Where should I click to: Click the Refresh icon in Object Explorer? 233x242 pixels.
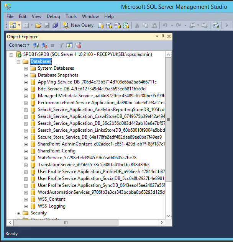coord(69,45)
